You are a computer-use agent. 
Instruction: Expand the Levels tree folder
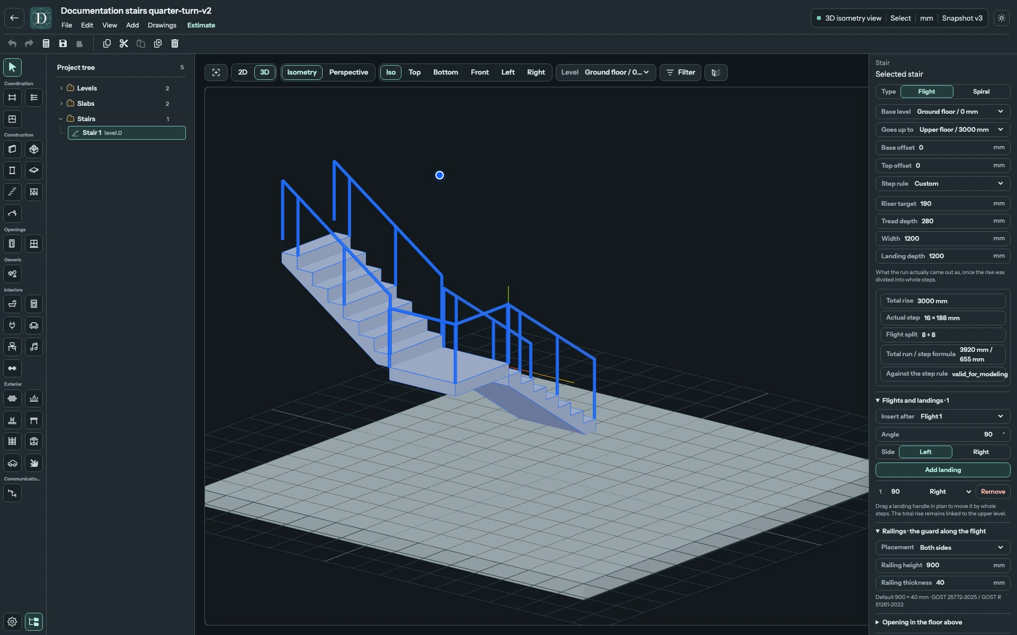pyautogui.click(x=61, y=88)
